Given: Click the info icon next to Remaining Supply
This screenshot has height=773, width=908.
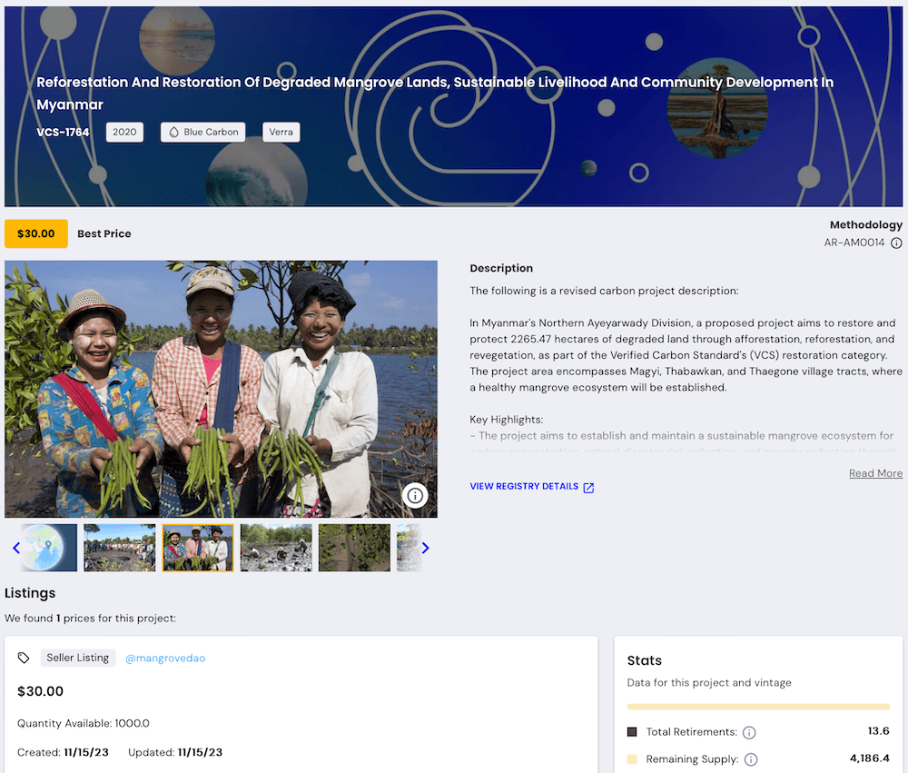Looking at the screenshot, I should click(x=750, y=759).
